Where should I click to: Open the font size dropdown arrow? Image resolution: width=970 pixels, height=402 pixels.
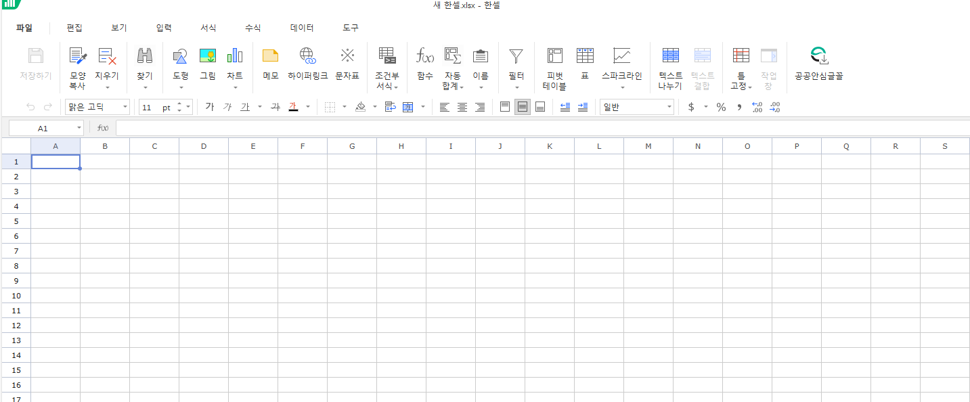pyautogui.click(x=188, y=107)
